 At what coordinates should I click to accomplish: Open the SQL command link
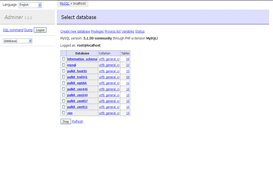coord(13,30)
